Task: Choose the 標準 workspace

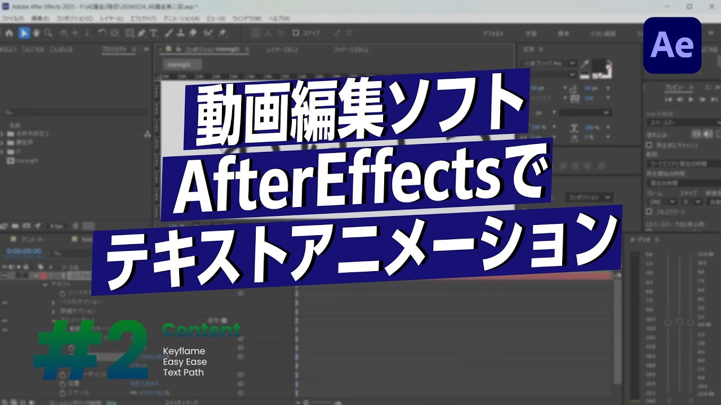Action: (563, 33)
